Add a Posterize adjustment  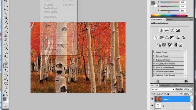pos(164,45)
